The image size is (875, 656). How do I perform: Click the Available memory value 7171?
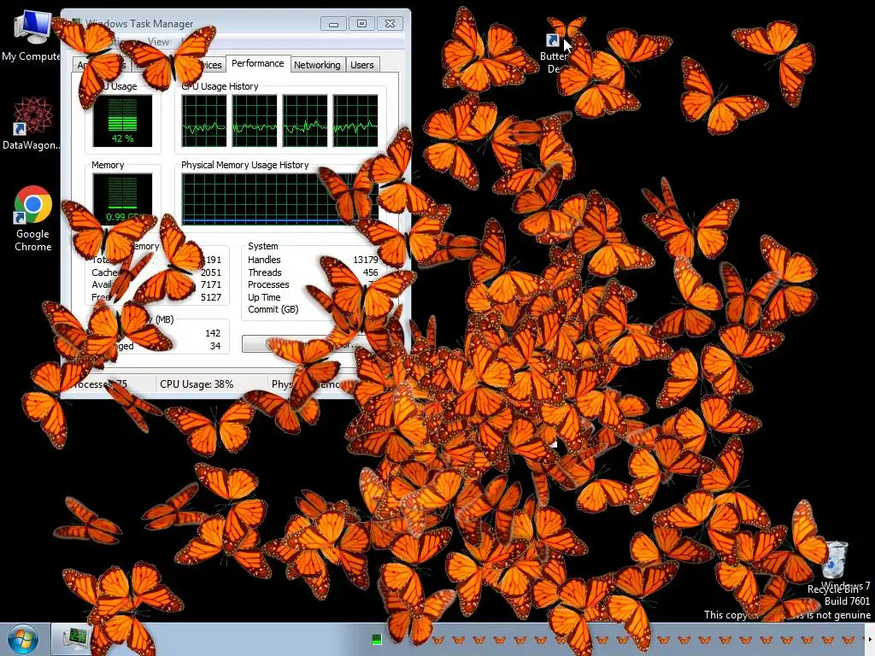(x=211, y=284)
